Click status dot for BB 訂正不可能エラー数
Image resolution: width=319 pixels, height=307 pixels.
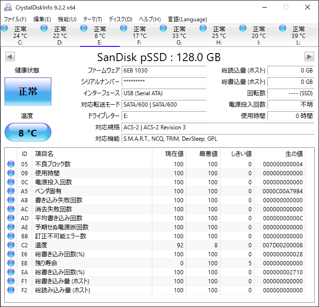pyautogui.click(x=11, y=236)
